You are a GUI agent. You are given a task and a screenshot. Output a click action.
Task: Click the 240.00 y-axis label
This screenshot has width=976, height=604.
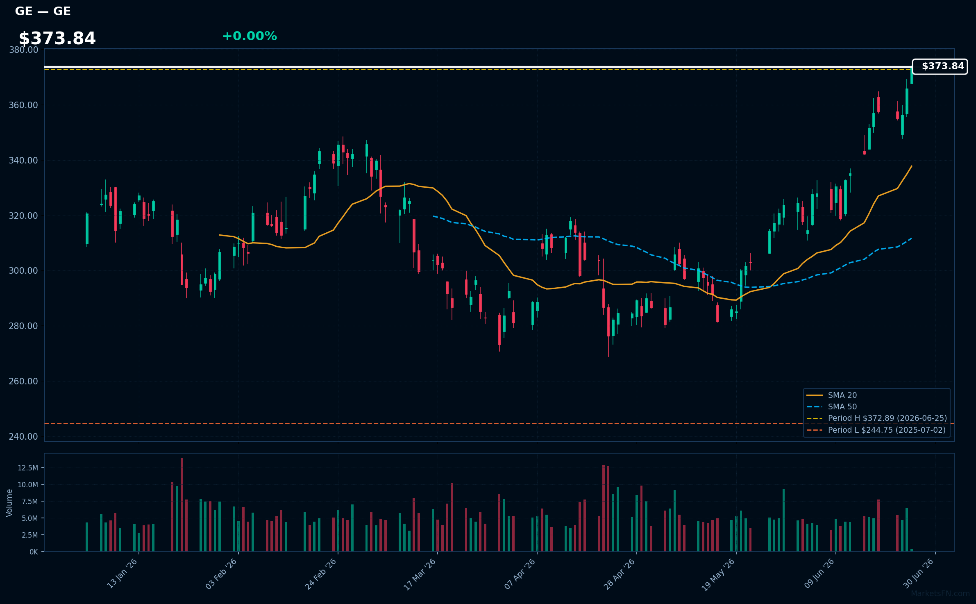coord(23,437)
